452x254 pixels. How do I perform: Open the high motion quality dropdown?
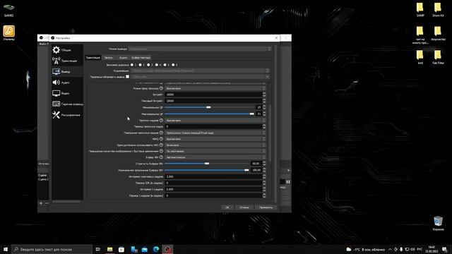pyautogui.click(x=215, y=151)
